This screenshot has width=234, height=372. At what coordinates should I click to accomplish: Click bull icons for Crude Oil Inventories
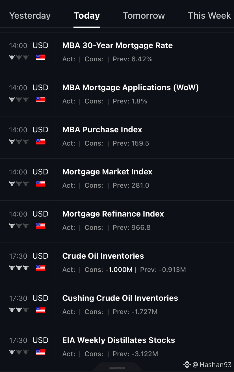[19, 268]
